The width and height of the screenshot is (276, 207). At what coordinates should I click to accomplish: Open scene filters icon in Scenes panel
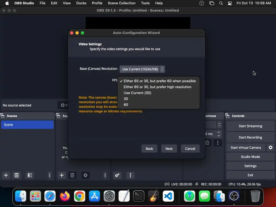30,175
